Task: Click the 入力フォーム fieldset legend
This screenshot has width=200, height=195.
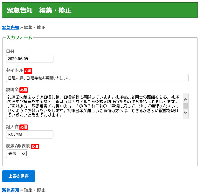Action: tap(19, 38)
